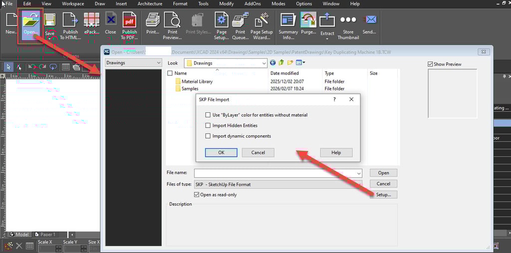Image resolution: width=511 pixels, height=253 pixels.
Task: Click the Print icon
Action: (x=153, y=20)
